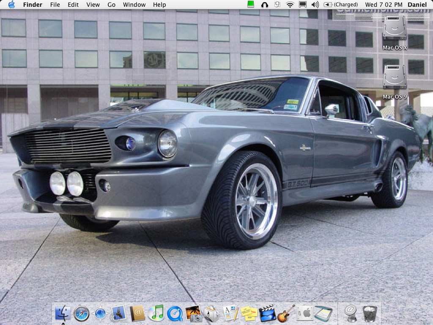Viewport: 433px width, 325px height.
Task: Open the Window menu
Action: point(134,5)
